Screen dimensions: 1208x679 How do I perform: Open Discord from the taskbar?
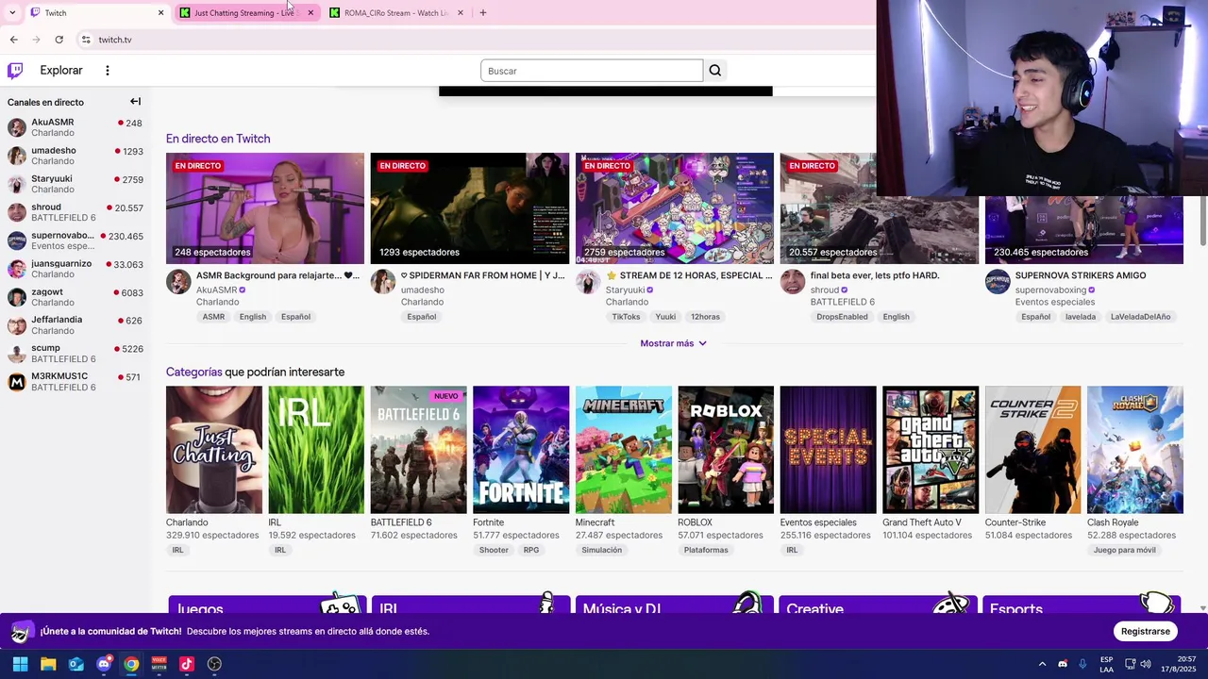[x=104, y=664]
